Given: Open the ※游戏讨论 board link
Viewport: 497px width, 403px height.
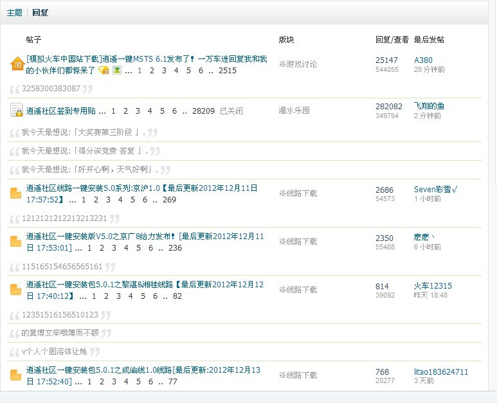Looking at the screenshot, I should tap(297, 64).
